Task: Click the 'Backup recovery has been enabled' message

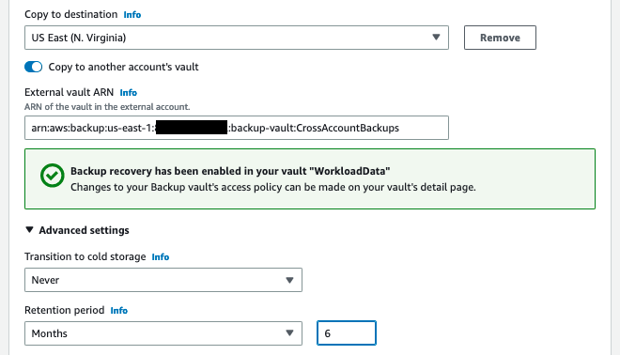Action: [x=230, y=171]
